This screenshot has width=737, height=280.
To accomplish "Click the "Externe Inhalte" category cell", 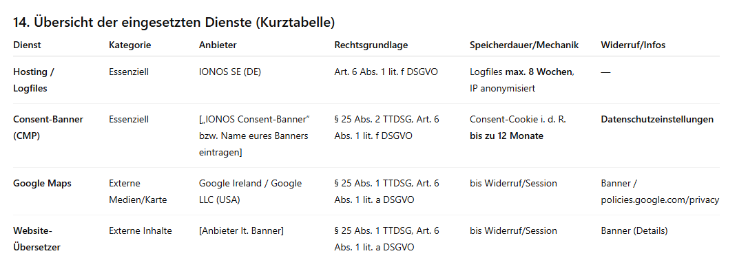I will (x=141, y=231).
